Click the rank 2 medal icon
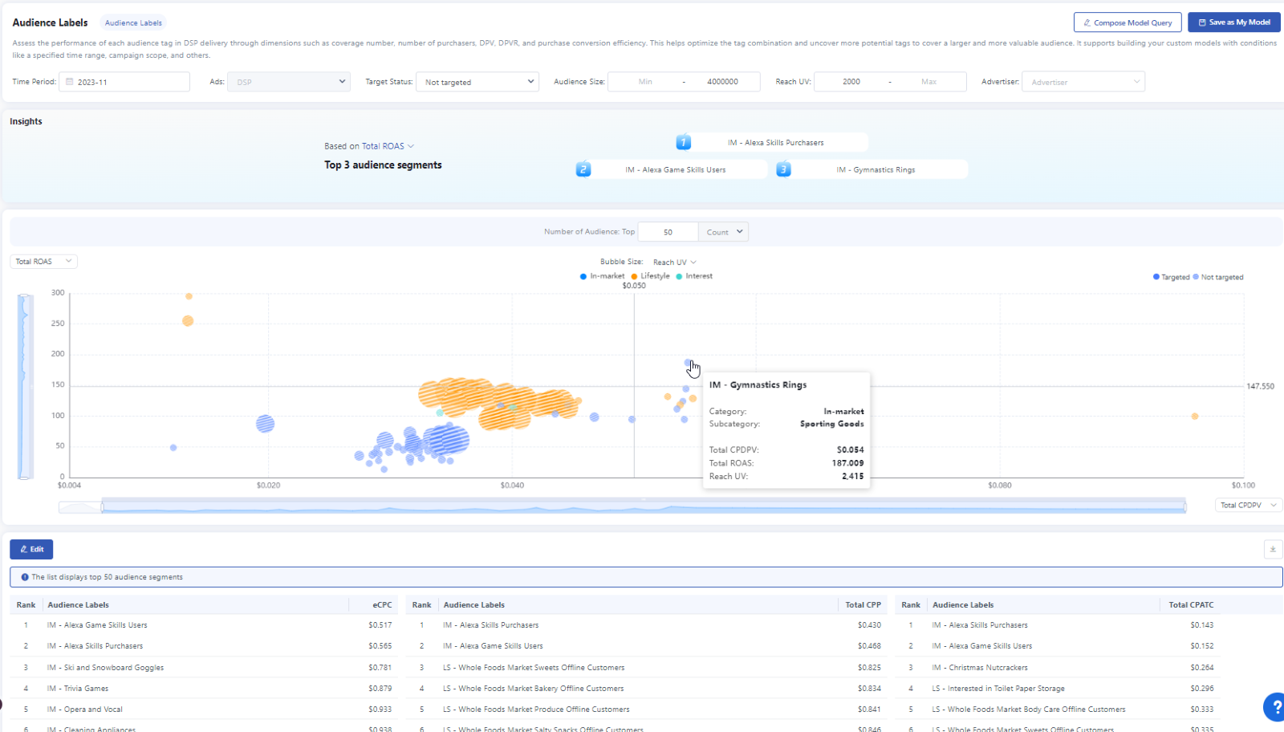Screen dimensions: 1284x732 click(x=583, y=169)
